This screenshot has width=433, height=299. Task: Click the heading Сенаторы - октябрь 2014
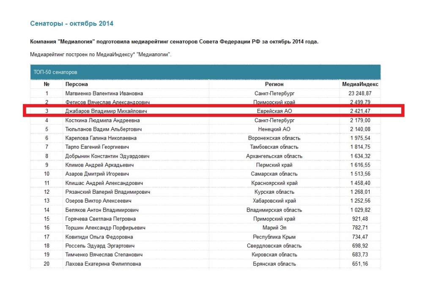point(71,23)
